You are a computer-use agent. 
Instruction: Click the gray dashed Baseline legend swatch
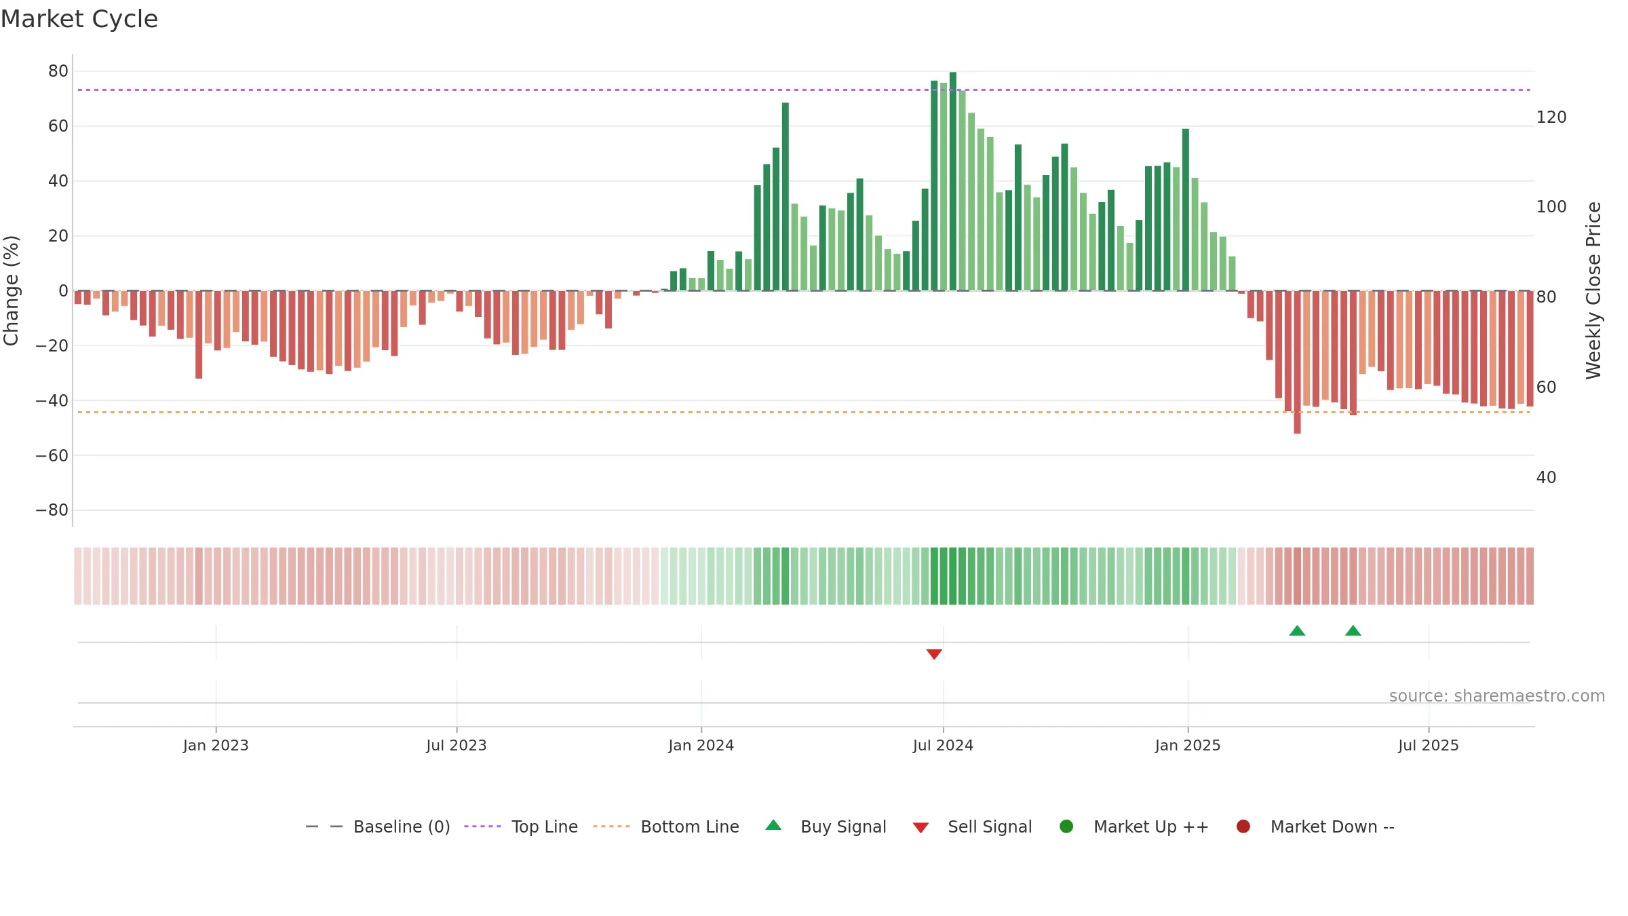[324, 826]
